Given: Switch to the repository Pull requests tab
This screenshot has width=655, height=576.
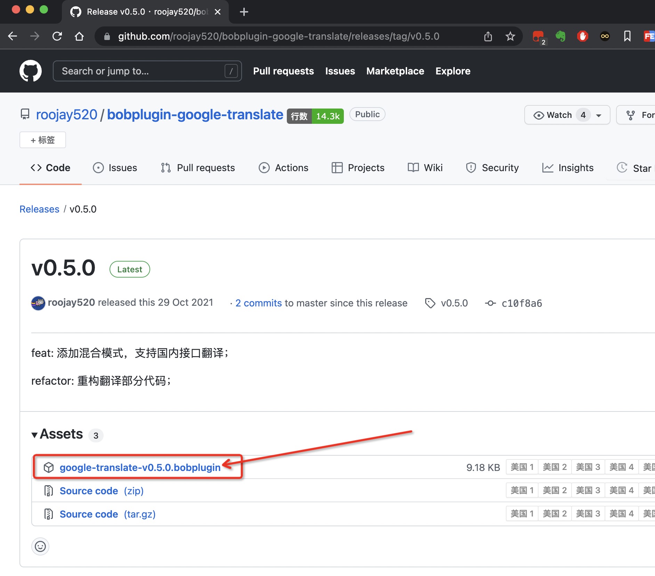Looking at the screenshot, I should tap(198, 168).
